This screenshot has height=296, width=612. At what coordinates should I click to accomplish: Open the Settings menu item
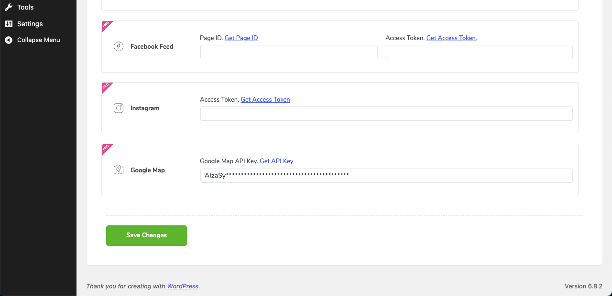pyautogui.click(x=38, y=24)
